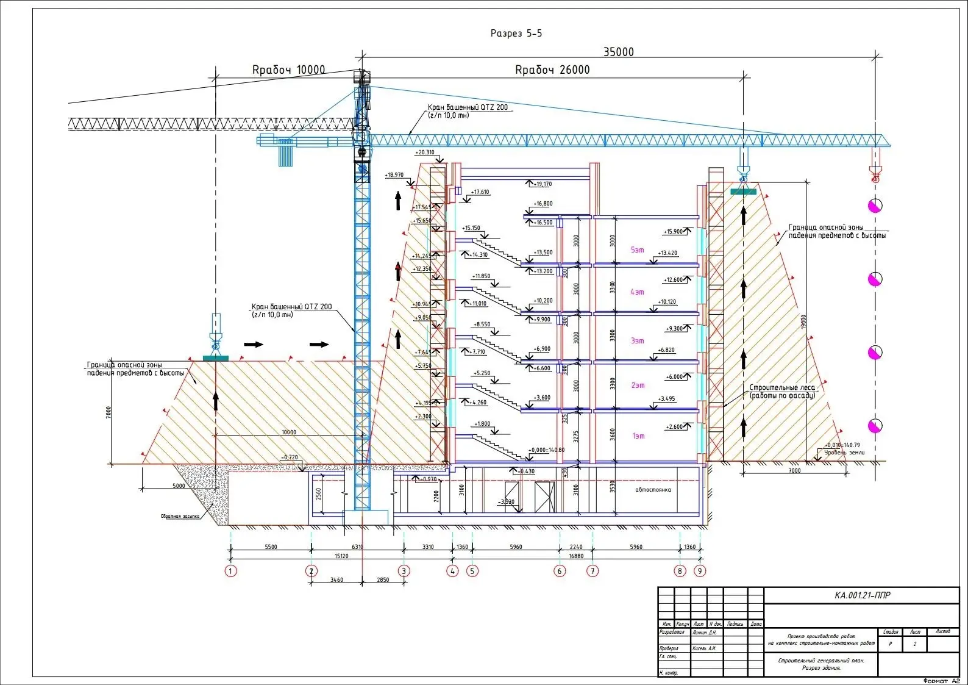Click the 'Rрабоч 10000' radius dimension text
Viewport: 968px width, 685px height.
click(x=288, y=70)
